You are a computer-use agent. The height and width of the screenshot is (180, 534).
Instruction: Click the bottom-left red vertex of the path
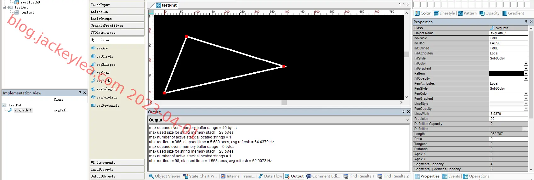164,93
